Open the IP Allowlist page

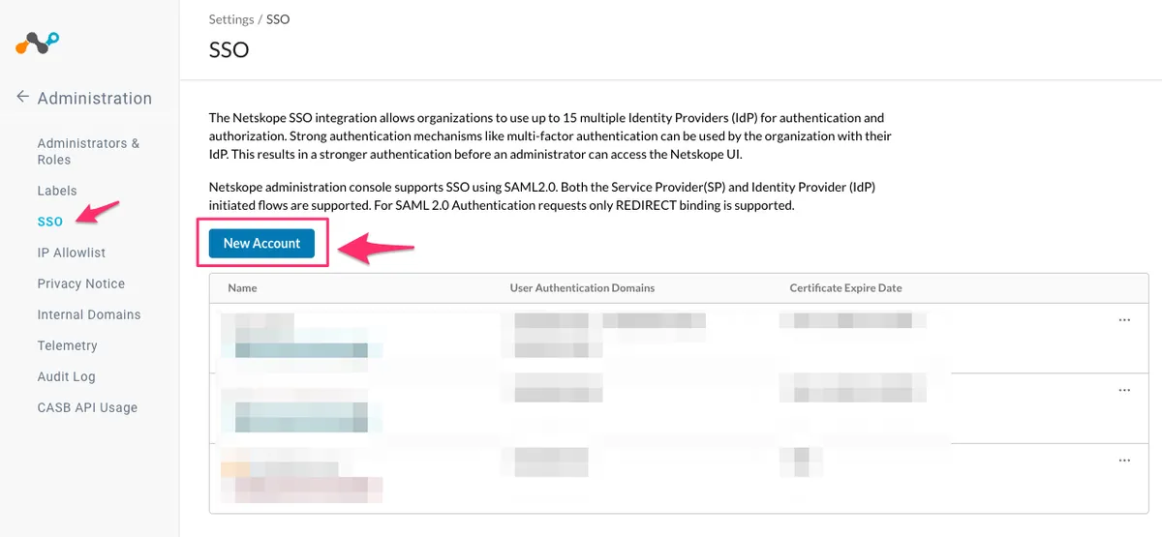[x=72, y=253]
